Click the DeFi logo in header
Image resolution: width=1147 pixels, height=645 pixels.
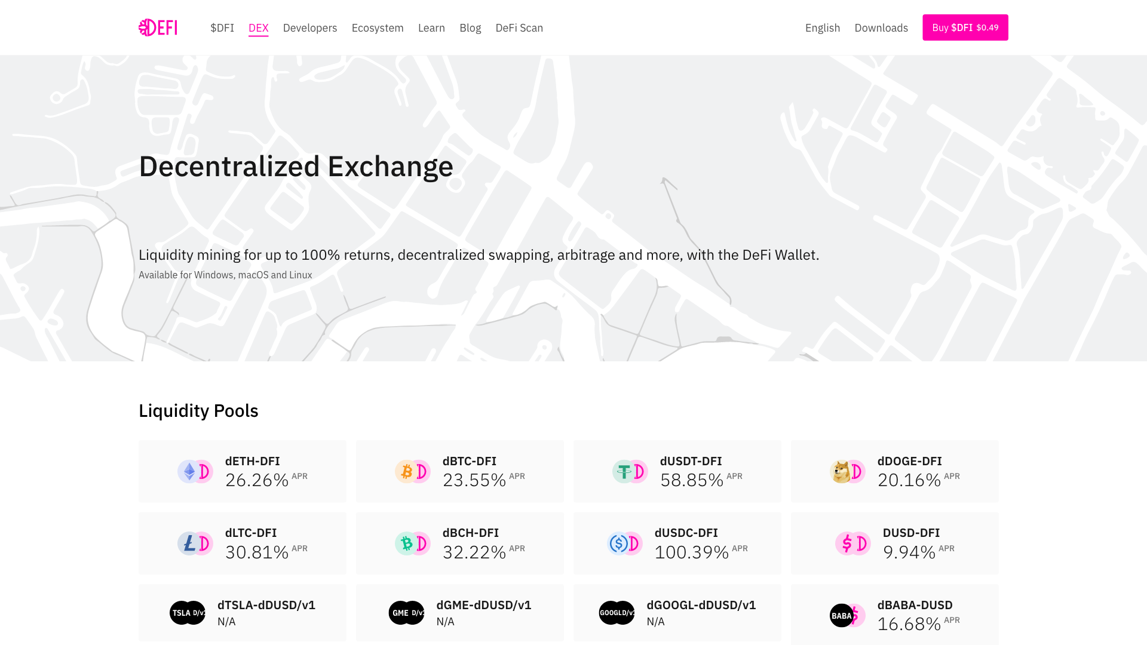[158, 27]
